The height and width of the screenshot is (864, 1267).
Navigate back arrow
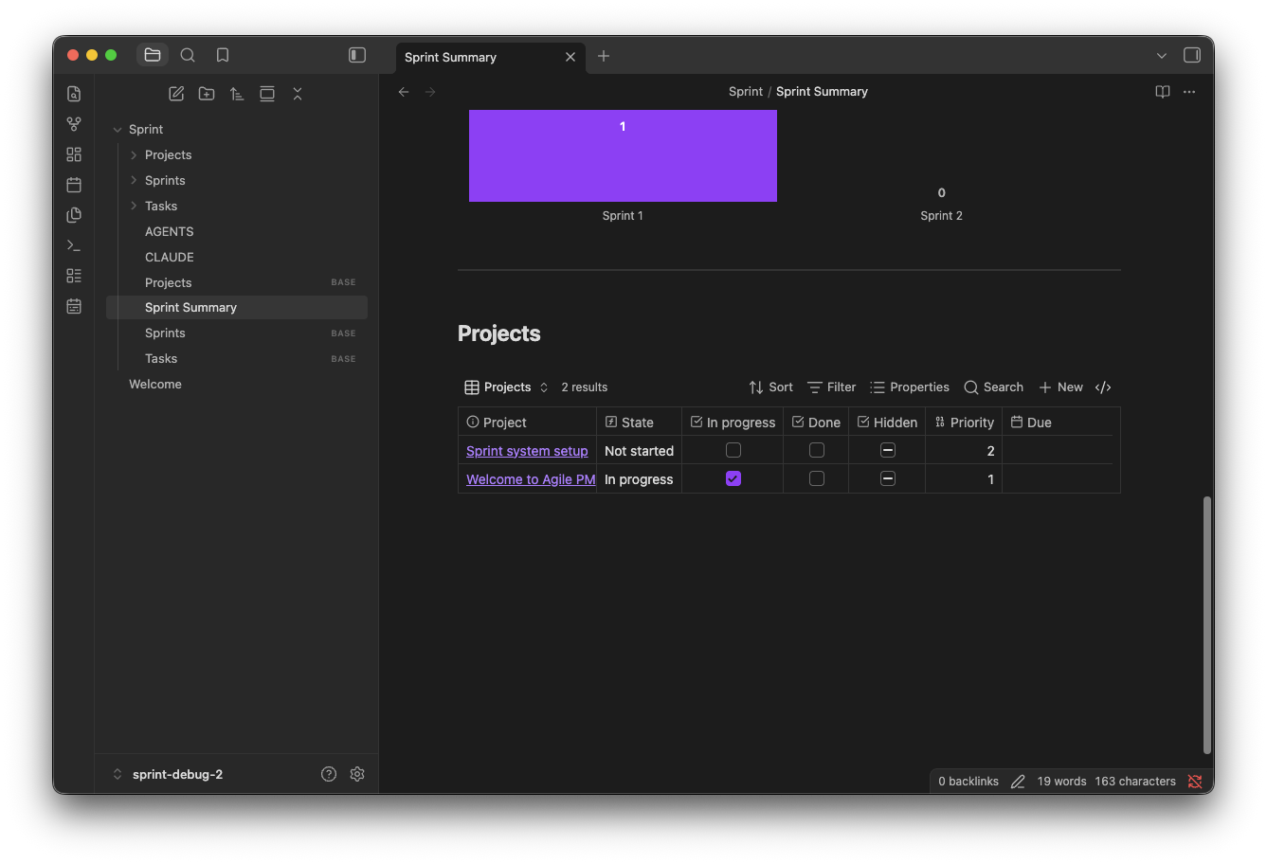pos(404,92)
